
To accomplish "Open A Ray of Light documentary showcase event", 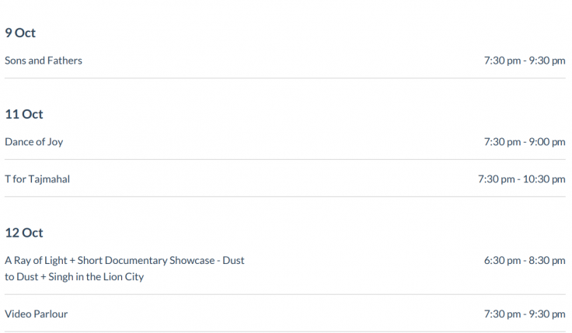I will point(124,269).
